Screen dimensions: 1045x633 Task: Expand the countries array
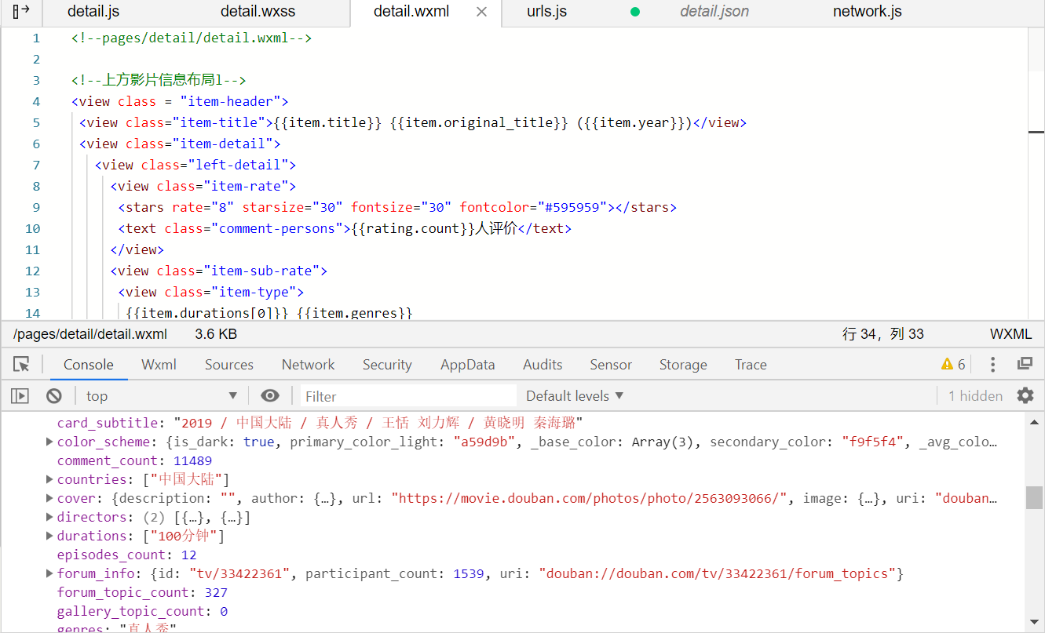pos(50,480)
